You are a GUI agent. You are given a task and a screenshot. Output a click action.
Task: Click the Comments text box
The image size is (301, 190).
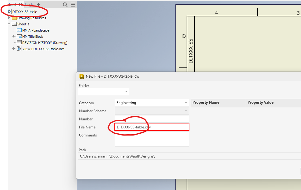(152, 139)
